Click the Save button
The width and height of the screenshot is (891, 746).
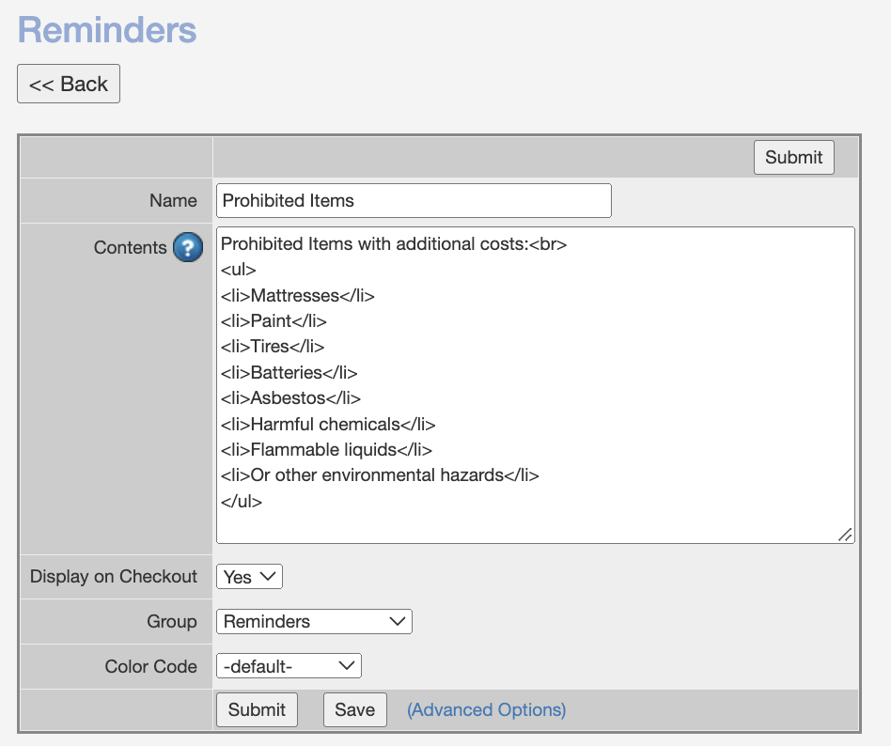[354, 710]
